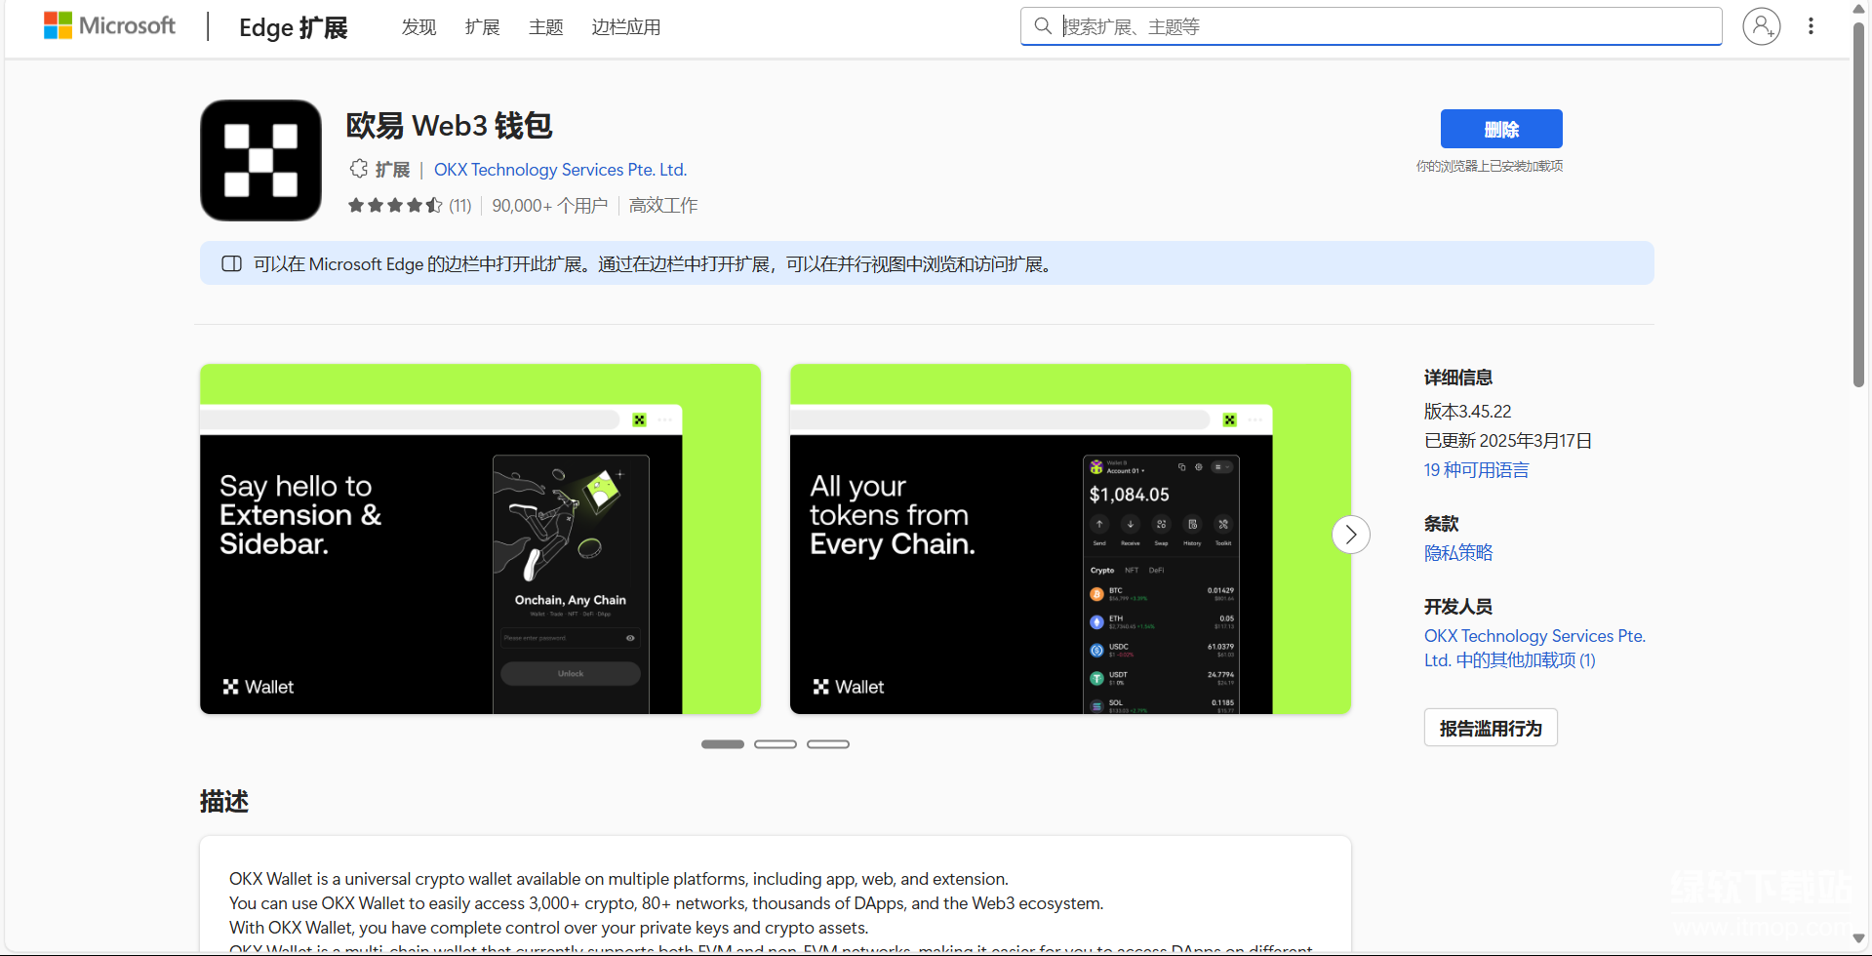Click the OKX Web3 wallet extension logo
The height and width of the screenshot is (956, 1872).
pyautogui.click(x=260, y=160)
